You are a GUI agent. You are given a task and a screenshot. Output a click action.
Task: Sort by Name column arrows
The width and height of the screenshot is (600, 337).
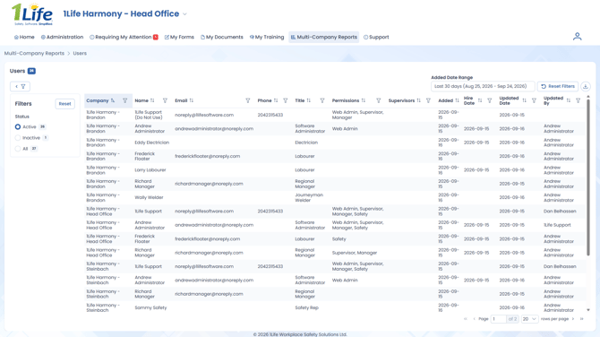(x=152, y=100)
